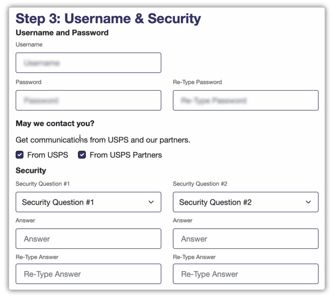Open the Security Question #1 dropdown

(88, 202)
